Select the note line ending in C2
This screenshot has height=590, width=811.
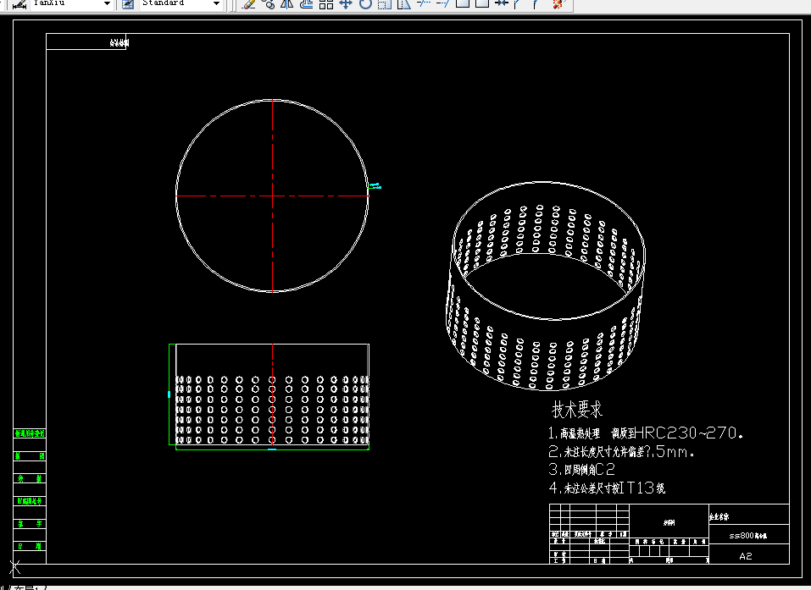click(x=582, y=470)
